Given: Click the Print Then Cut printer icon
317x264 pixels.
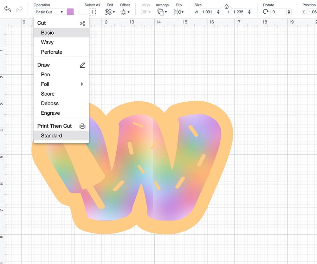Looking at the screenshot, I should 82,126.
